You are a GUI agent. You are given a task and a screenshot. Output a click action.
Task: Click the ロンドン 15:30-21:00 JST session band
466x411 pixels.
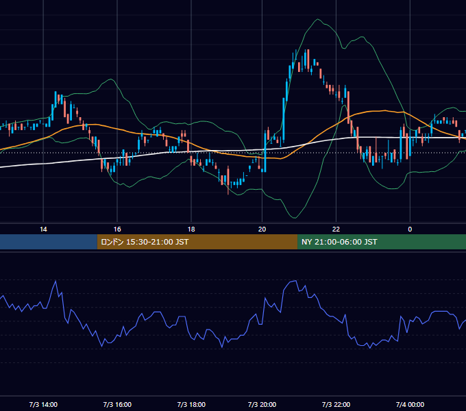pyautogui.click(x=197, y=242)
